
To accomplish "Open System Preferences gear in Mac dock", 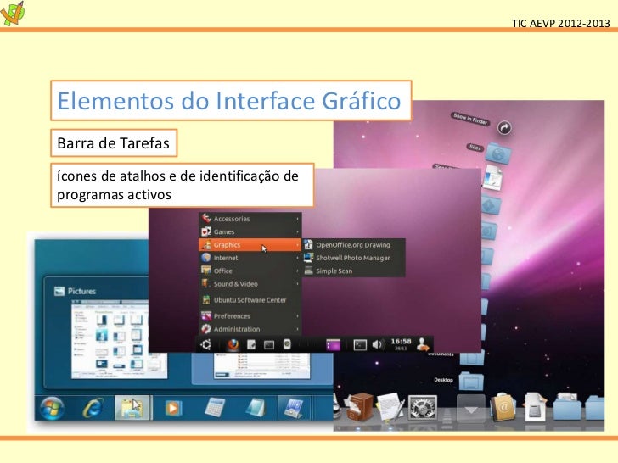I will (x=422, y=408).
